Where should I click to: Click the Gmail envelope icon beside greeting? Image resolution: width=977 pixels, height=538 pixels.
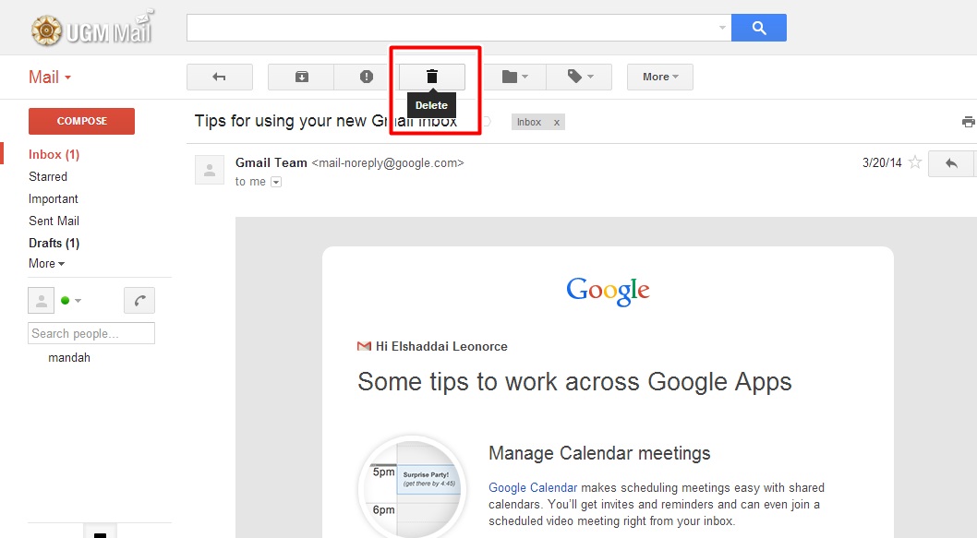(x=364, y=346)
